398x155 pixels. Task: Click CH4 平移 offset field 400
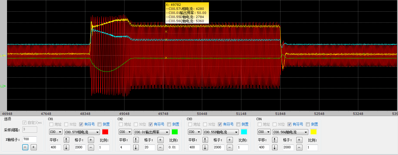pyautogui.click(x=264, y=147)
